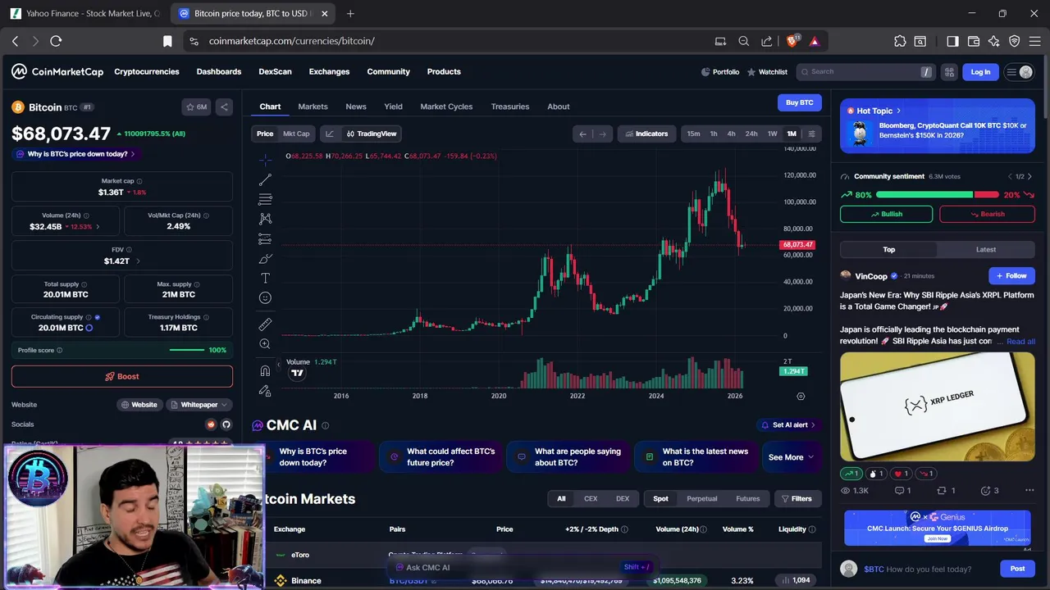
Task: Open chart options sliders icon after 1M
Action: click(x=812, y=134)
